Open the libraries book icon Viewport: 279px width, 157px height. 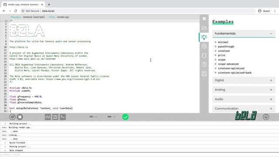204,74
